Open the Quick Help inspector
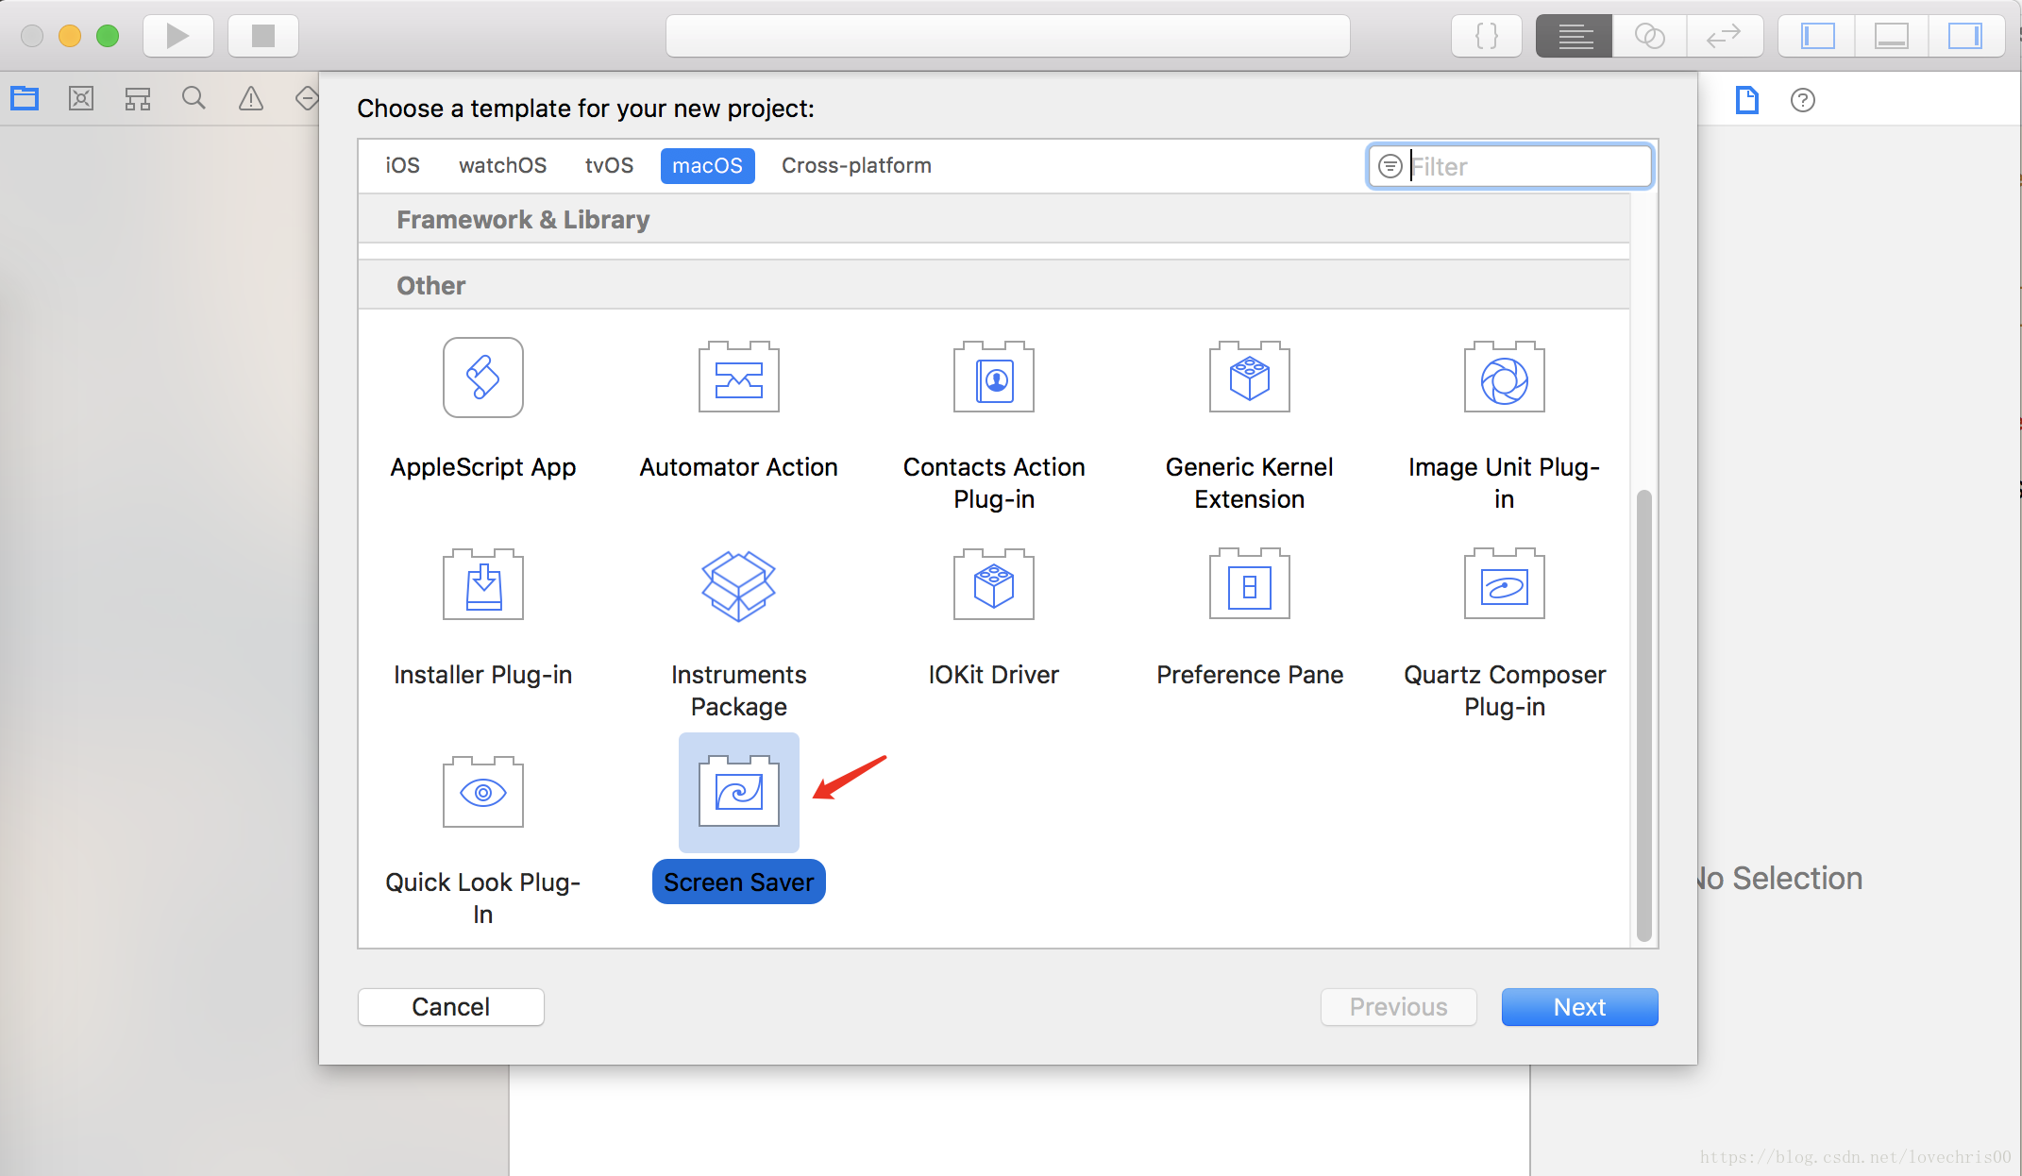The height and width of the screenshot is (1176, 2022). 1802,100
